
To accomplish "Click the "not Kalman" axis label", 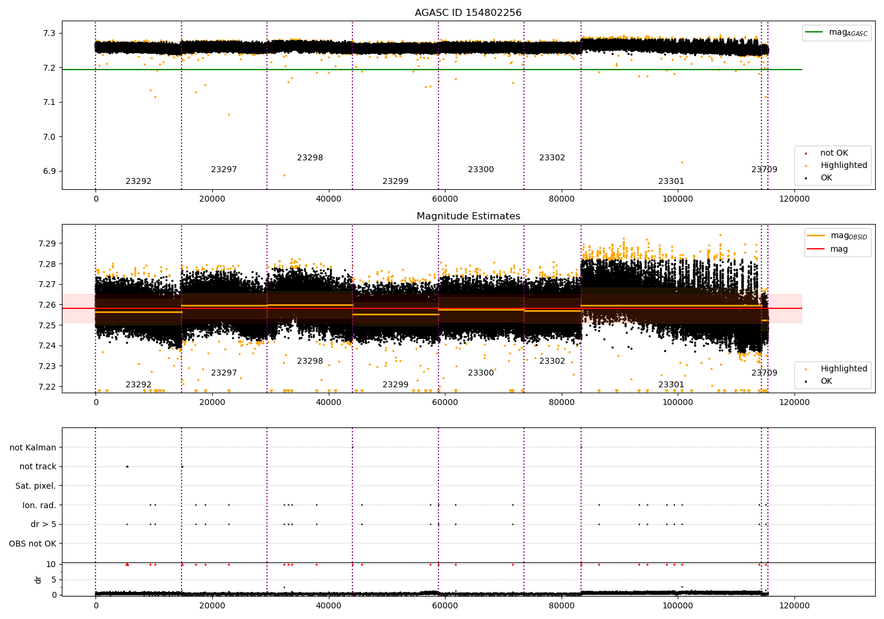I will tap(33, 448).
